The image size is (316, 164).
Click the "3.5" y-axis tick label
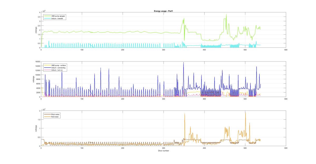(39, 17)
